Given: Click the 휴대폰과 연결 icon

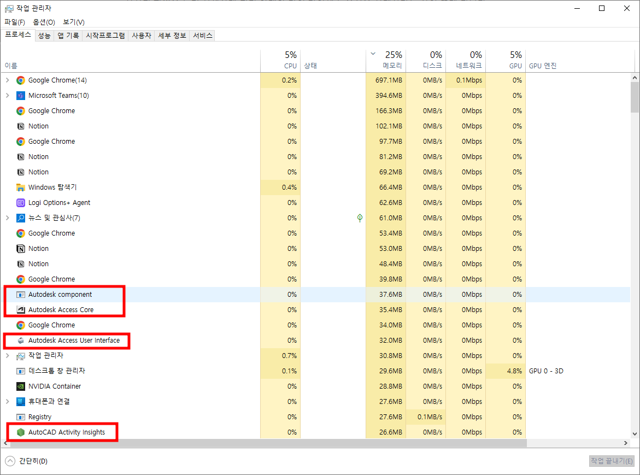Looking at the screenshot, I should tap(20, 402).
